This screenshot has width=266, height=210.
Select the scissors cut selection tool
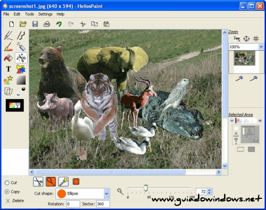(21, 58)
